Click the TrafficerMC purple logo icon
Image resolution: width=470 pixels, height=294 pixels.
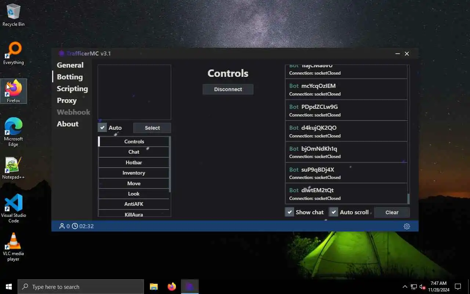tap(61, 54)
